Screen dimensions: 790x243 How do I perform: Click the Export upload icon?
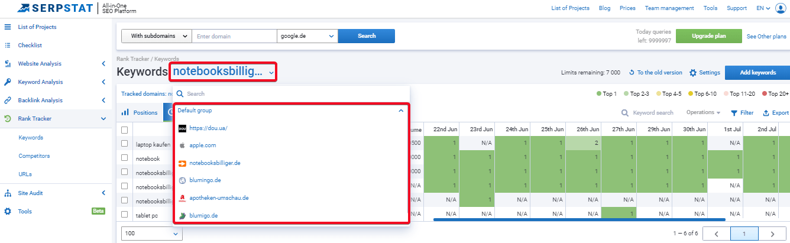tap(766, 112)
